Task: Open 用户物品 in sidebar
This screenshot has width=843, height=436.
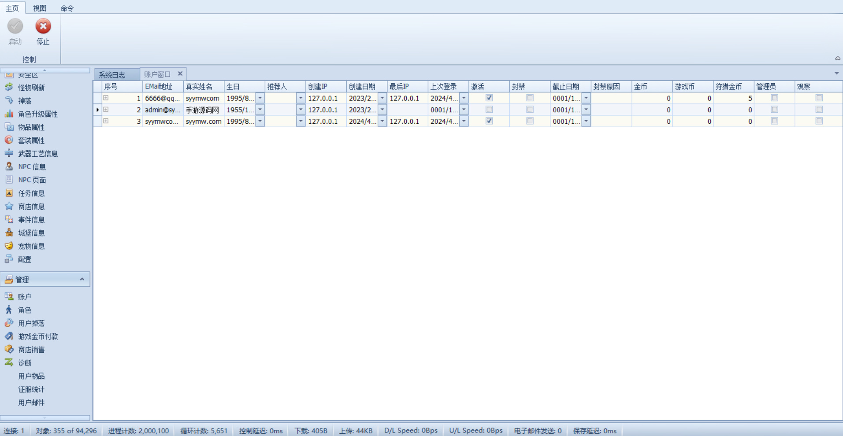Action: pyautogui.click(x=31, y=376)
